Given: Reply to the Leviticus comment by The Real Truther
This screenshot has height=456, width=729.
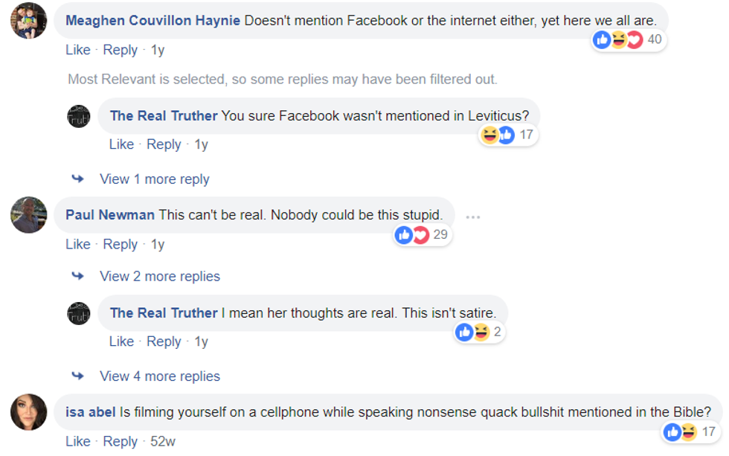Looking at the screenshot, I should click(x=164, y=144).
